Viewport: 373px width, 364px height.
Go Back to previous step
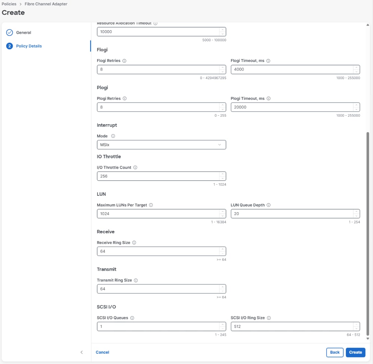(335, 352)
